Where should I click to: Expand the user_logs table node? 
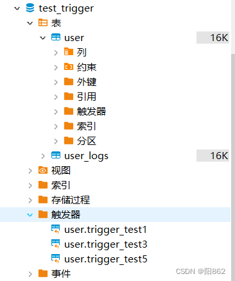tap(43, 156)
